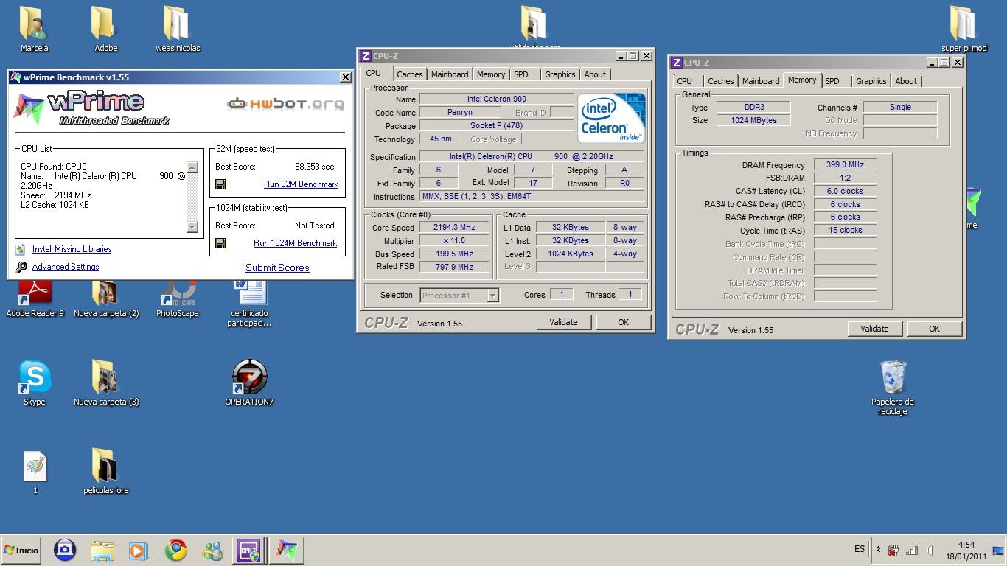Open Advanced Settings link
The height and width of the screenshot is (566, 1007).
tap(66, 267)
